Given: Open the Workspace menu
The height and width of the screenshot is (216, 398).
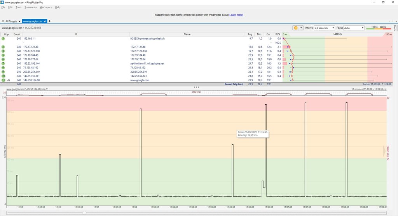Looking at the screenshot, I should (46, 7).
